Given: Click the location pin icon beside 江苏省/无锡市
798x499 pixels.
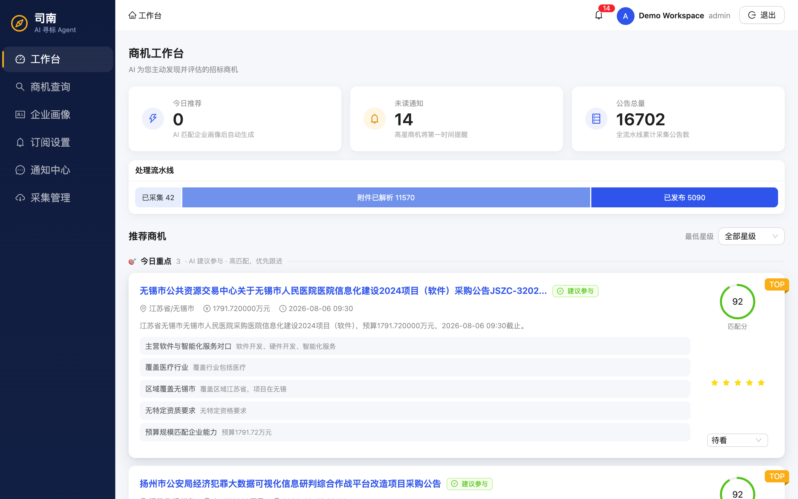Looking at the screenshot, I should (x=143, y=309).
